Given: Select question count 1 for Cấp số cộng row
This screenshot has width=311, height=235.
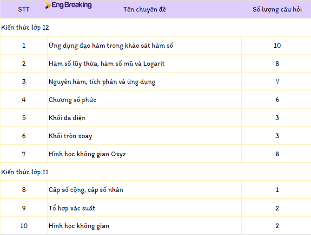Looking at the screenshot, I should click(x=277, y=190).
